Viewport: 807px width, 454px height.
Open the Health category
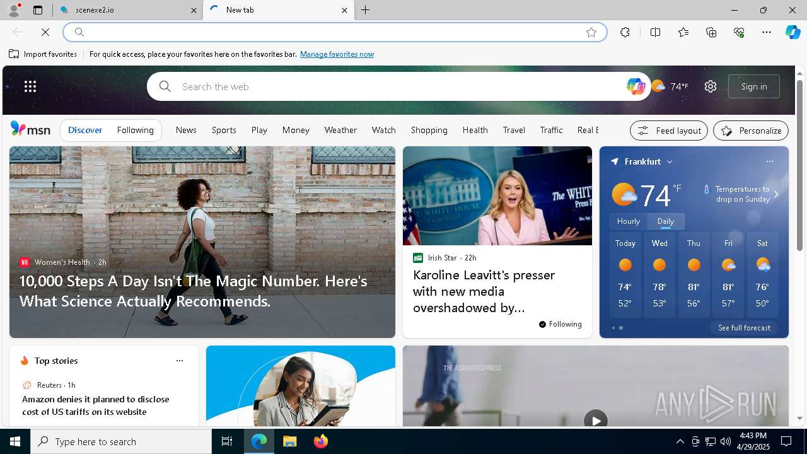pyautogui.click(x=475, y=130)
